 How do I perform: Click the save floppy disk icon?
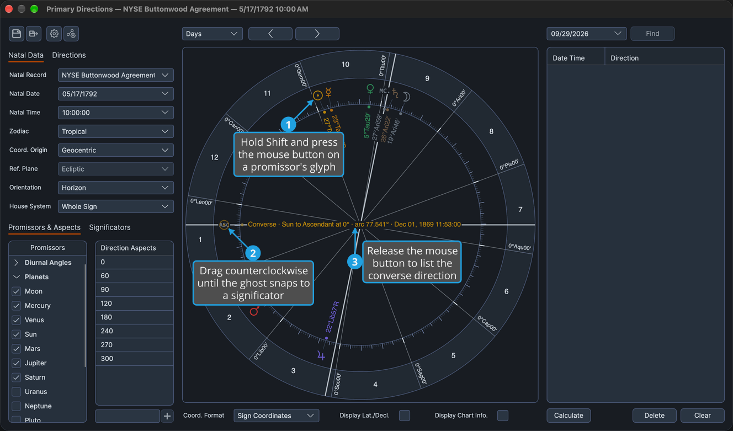pyautogui.click(x=17, y=34)
